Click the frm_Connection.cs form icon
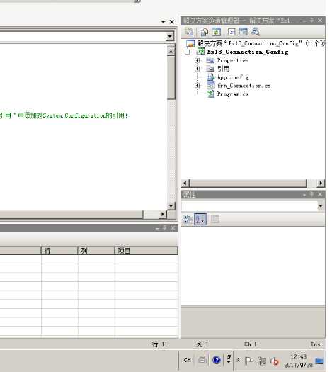 tap(210, 86)
